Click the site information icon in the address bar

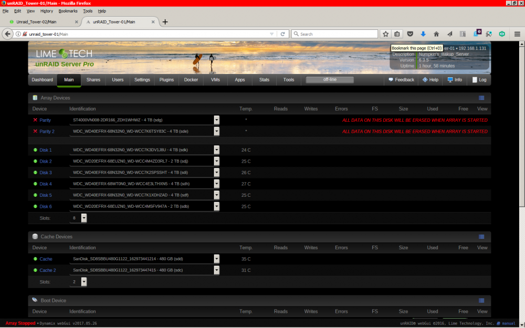18,34
